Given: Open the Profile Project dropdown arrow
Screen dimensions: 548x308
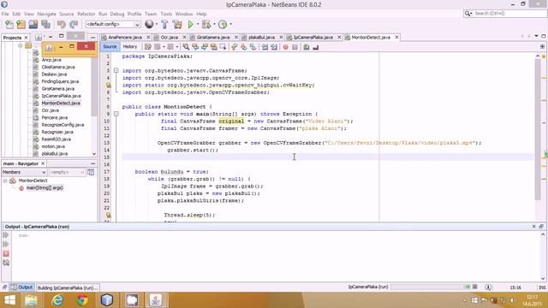Looking at the screenshot, I should tap(230, 24).
